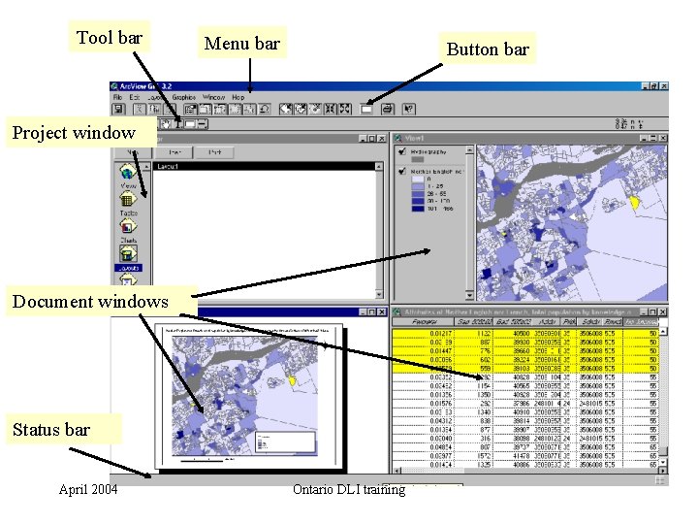698x524 pixels.
Task: Click the legend box in the layout page
Action: (x=285, y=442)
